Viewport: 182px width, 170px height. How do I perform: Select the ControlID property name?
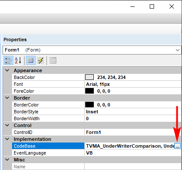23,132
